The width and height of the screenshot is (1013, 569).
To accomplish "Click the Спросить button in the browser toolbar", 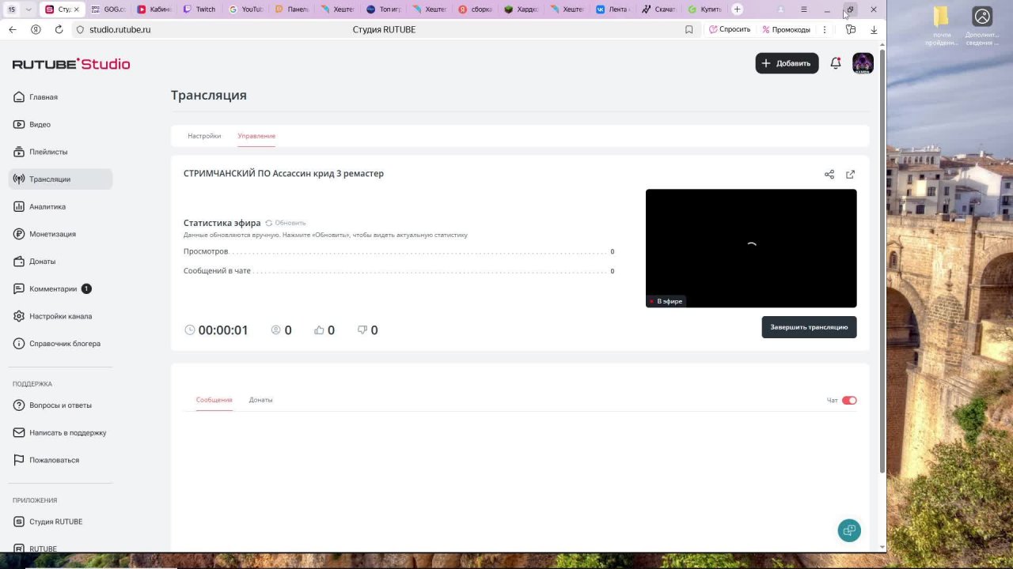I will coord(730,29).
